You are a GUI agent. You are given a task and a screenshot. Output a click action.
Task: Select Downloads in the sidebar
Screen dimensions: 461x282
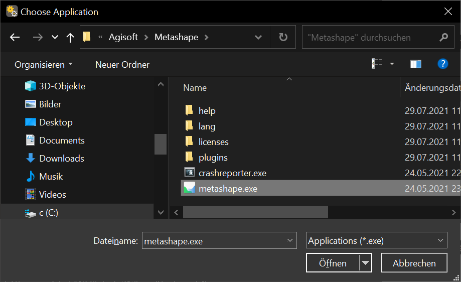(x=62, y=159)
